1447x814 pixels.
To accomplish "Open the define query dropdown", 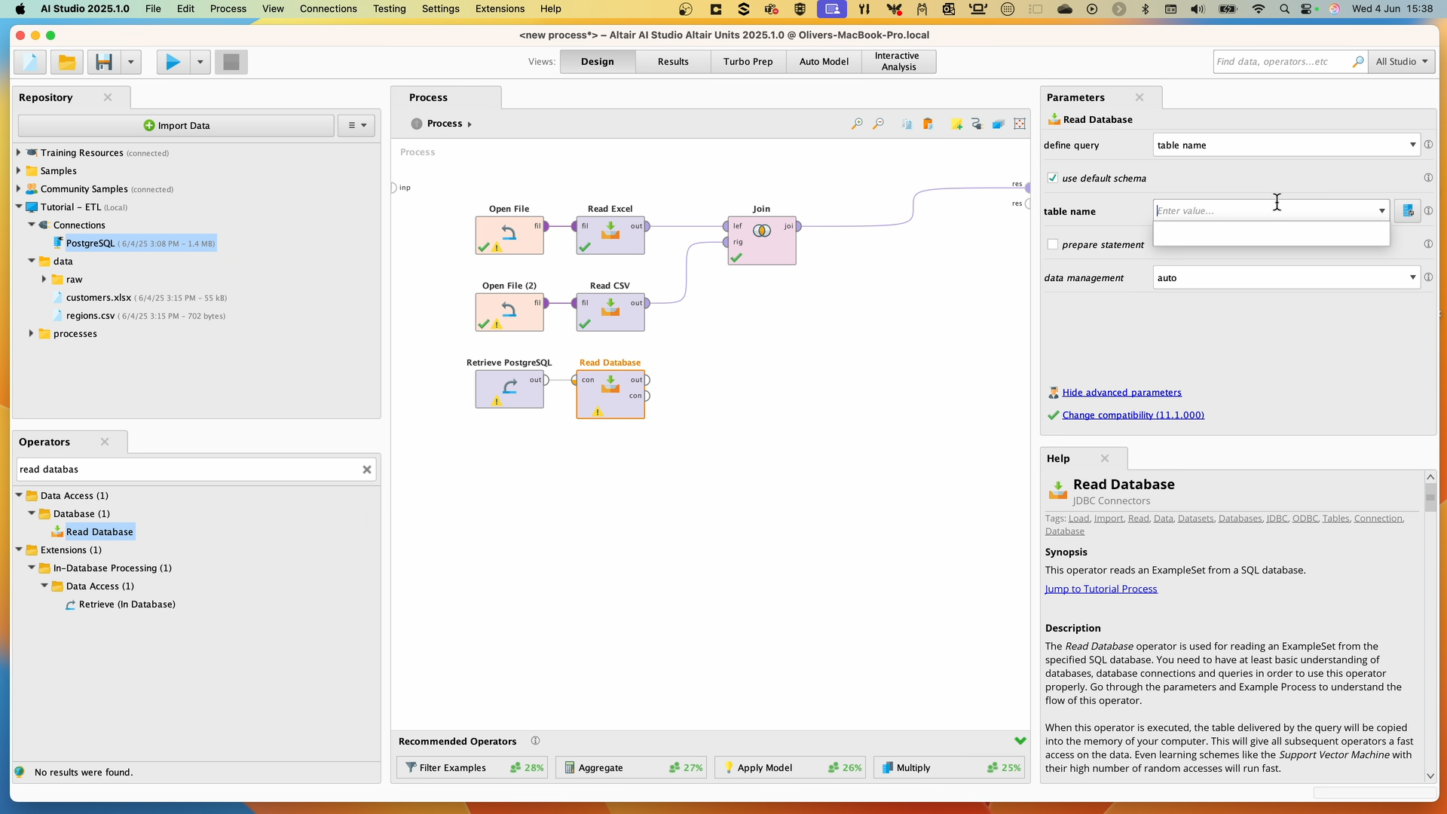I will click(x=1412, y=145).
